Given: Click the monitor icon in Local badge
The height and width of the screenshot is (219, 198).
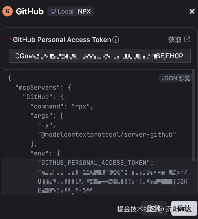Looking at the screenshot, I should point(53,11).
